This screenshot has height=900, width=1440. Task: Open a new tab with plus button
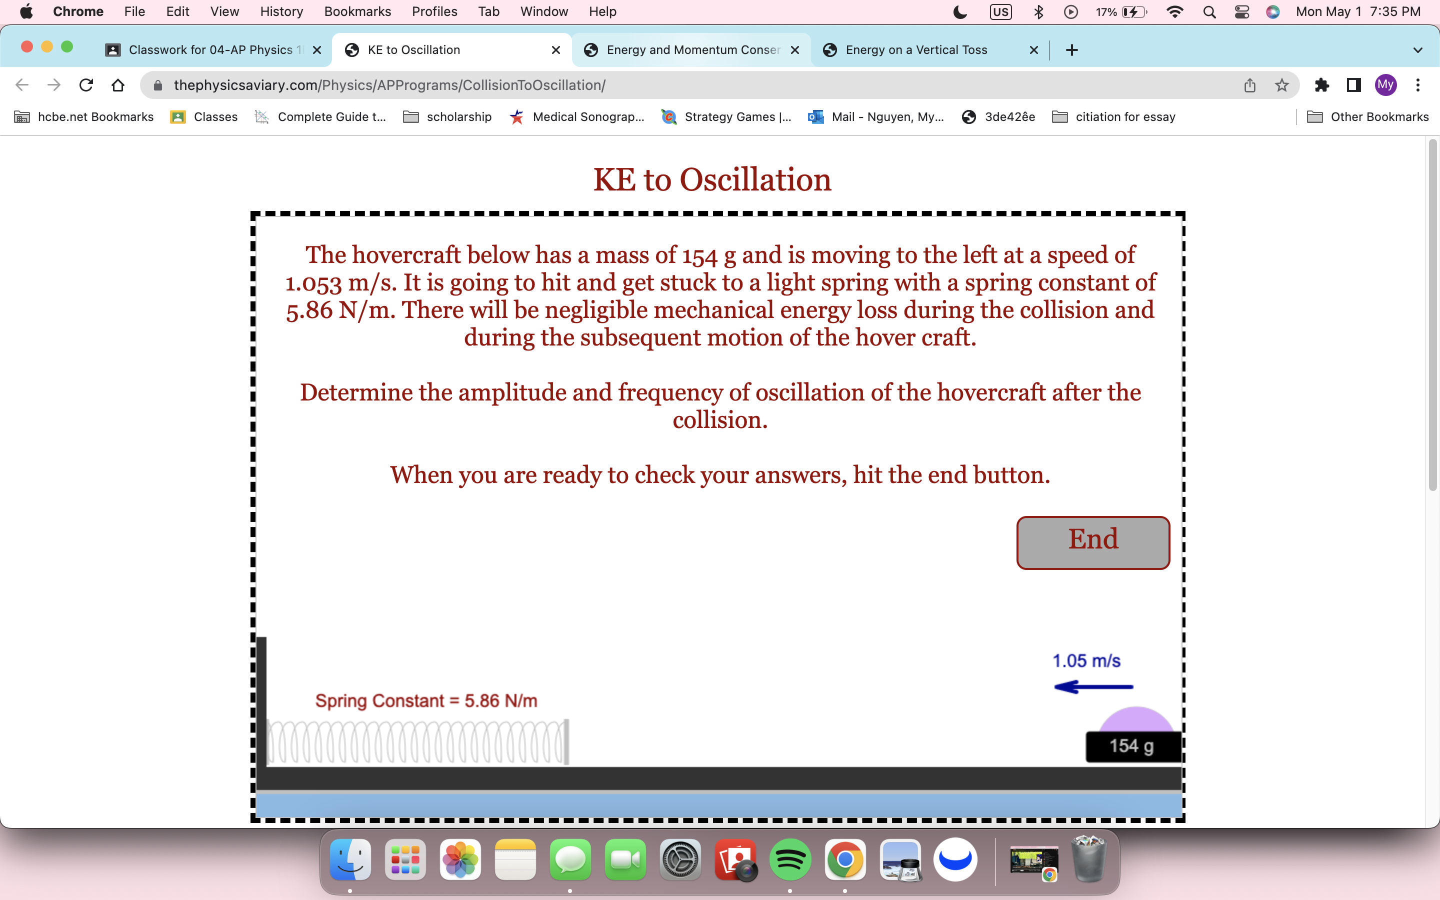[1071, 50]
